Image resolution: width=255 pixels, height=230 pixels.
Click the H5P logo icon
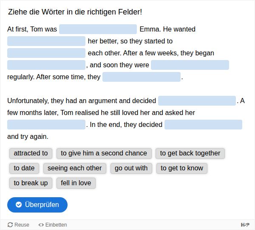pyautogui.click(x=245, y=224)
